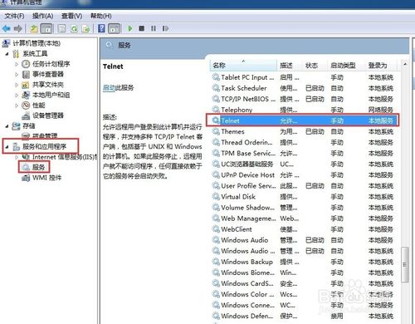Screen dimensions: 415x324
Task: Sort services by 描述 column header
Action: [x=290, y=66]
